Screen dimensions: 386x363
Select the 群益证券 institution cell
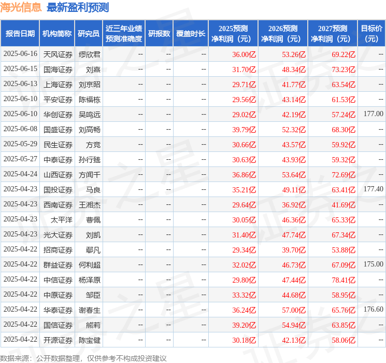tap(58, 265)
